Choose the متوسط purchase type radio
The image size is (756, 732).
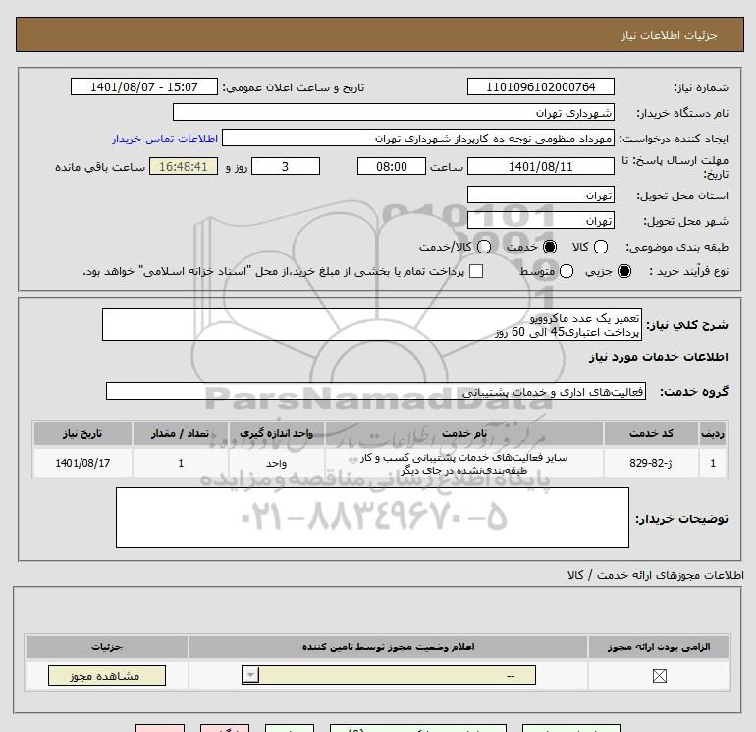[x=567, y=271]
